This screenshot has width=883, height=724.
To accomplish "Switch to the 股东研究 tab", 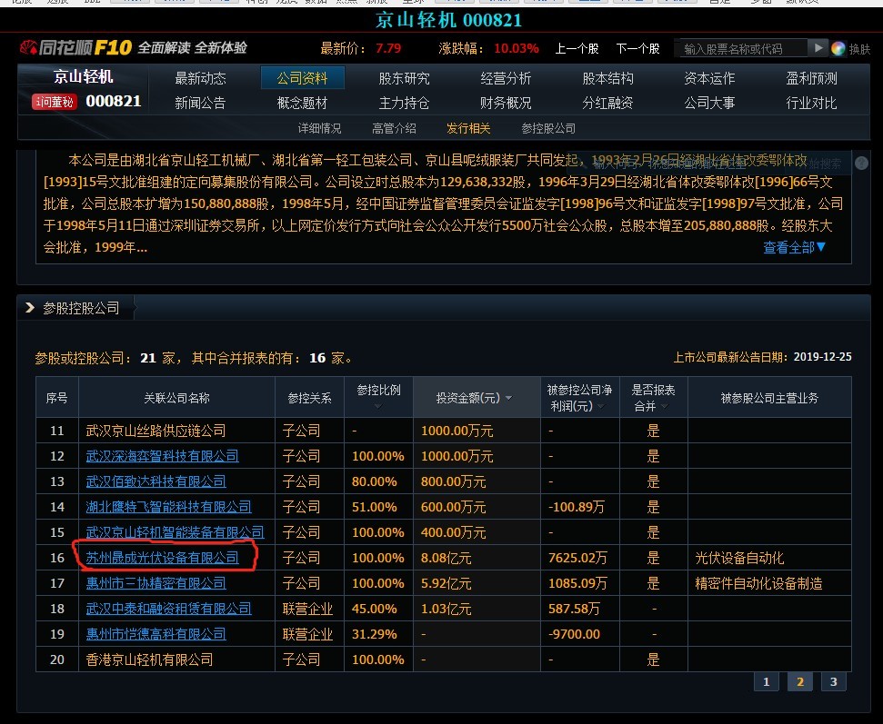I will [x=403, y=78].
